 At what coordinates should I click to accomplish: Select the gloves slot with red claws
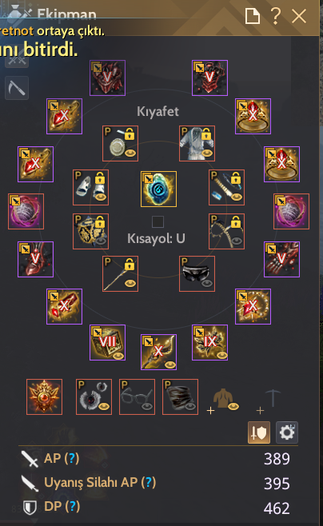[281, 259]
